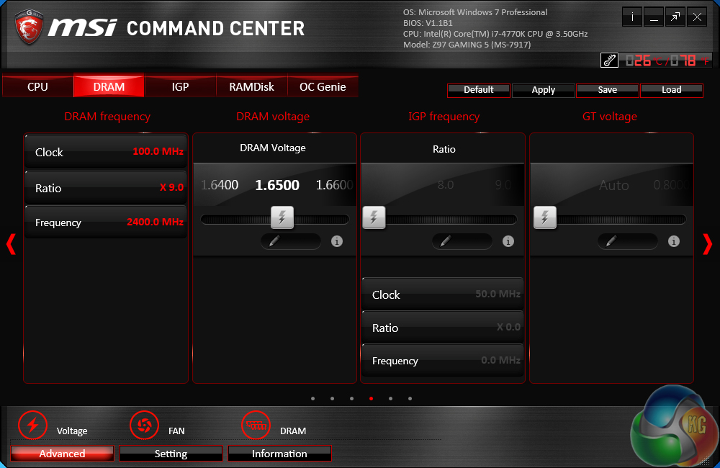Select the Auto GT voltage value
Viewport: 720px width, 468px height.
[x=614, y=186]
